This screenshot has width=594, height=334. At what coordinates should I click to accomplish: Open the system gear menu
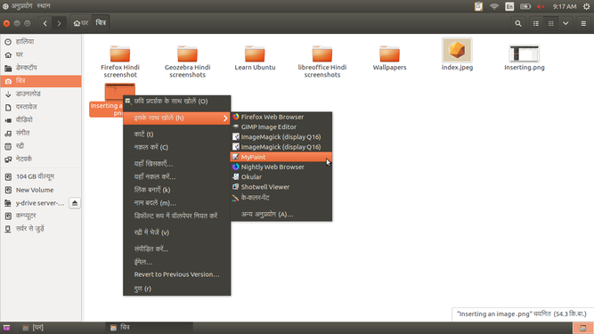pos(586,6)
